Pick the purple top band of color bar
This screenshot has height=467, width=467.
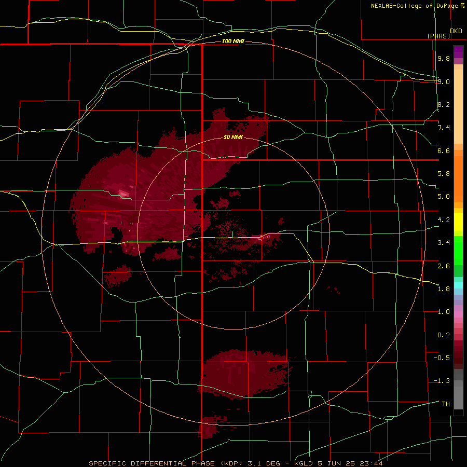pyautogui.click(x=458, y=52)
